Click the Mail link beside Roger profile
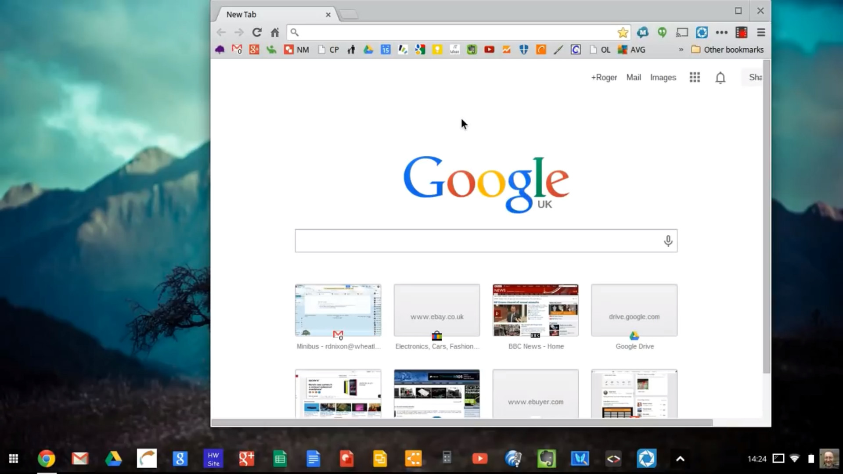 (634, 77)
